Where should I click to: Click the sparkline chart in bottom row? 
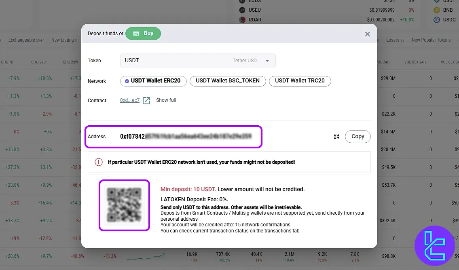coord(146,257)
